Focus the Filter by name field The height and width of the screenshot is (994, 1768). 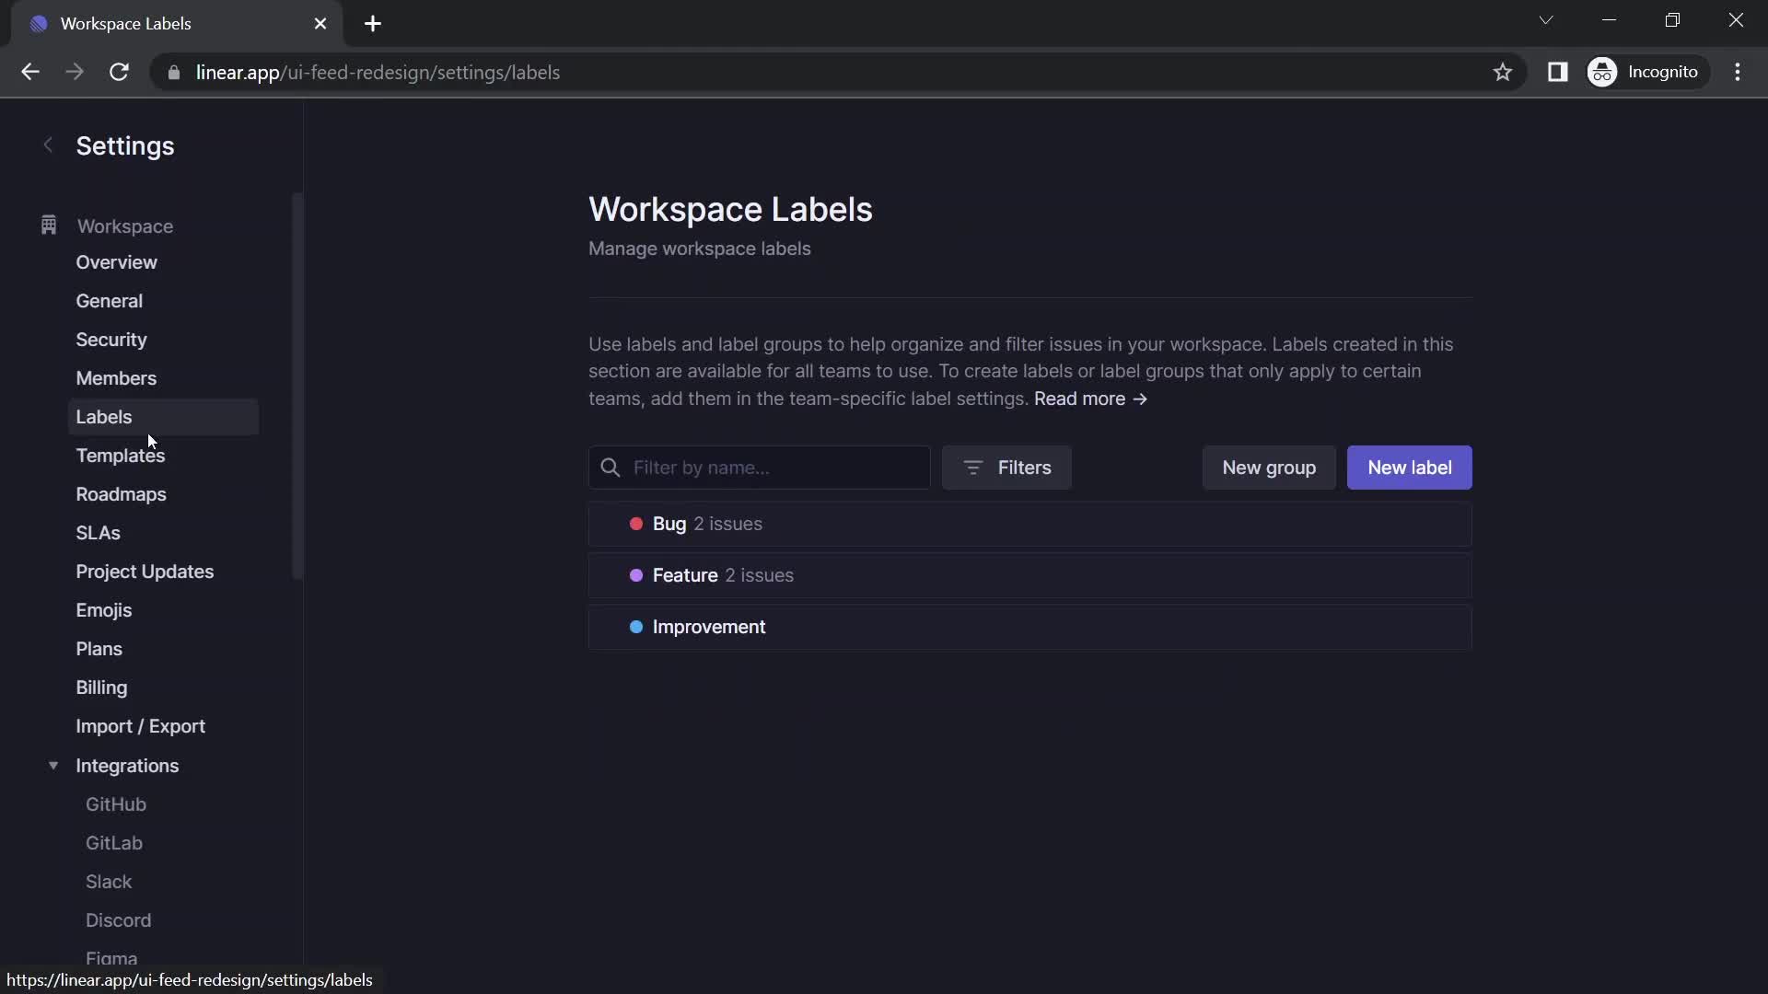click(x=760, y=468)
